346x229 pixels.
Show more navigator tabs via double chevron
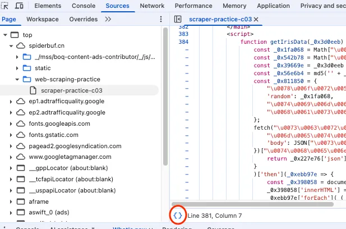108,19
